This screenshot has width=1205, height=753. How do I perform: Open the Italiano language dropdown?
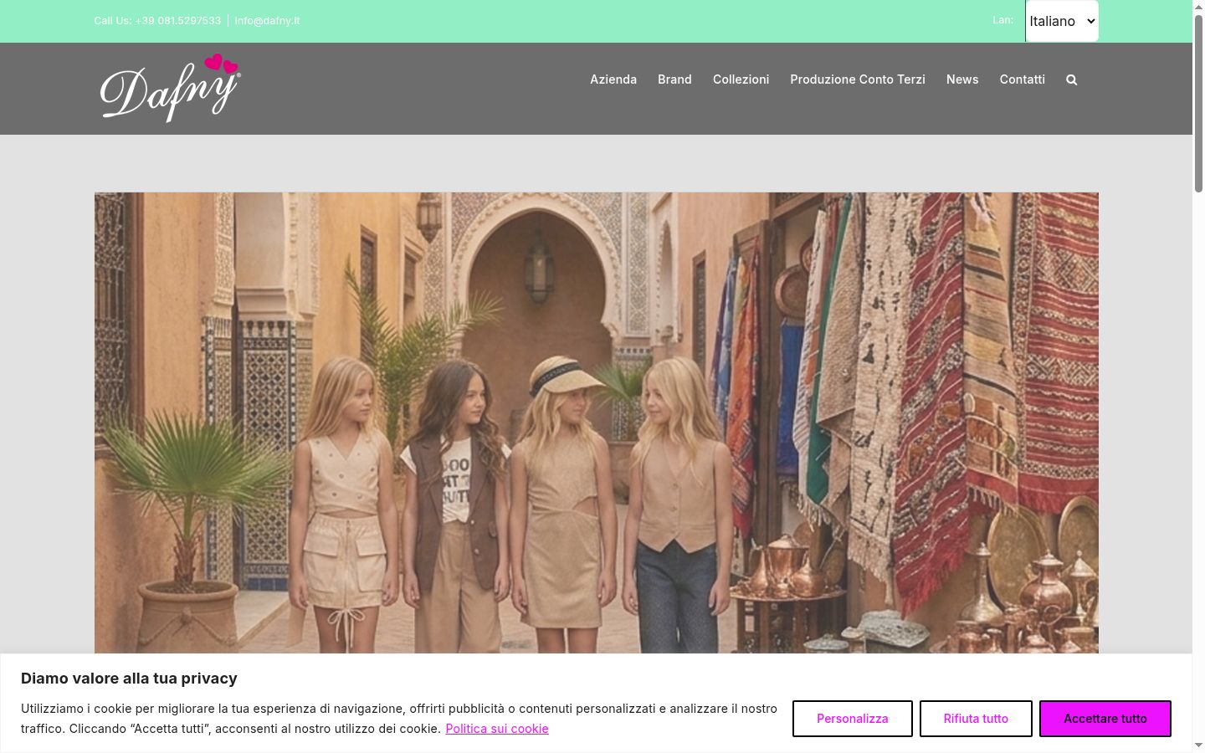(x=1062, y=21)
